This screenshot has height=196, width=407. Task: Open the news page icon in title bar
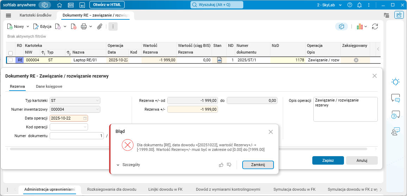click(71, 5)
